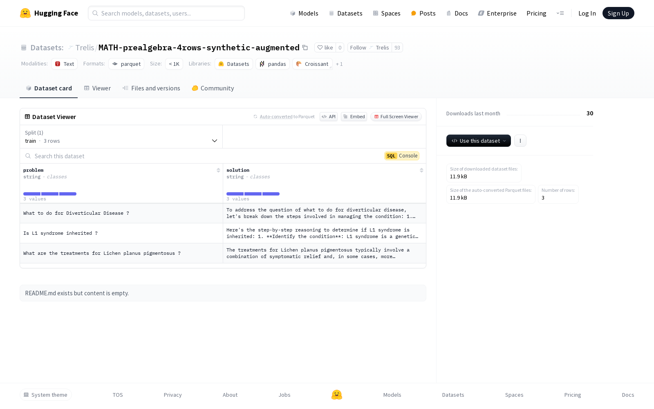Open Spaces in the footer

point(514,395)
